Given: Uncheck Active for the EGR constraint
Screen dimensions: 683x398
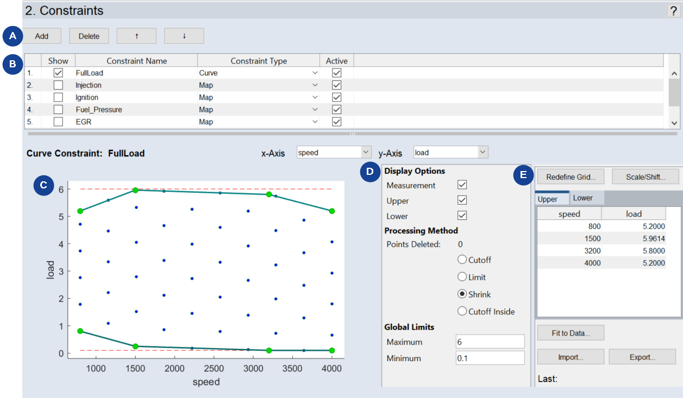Looking at the screenshot, I should click(x=336, y=122).
